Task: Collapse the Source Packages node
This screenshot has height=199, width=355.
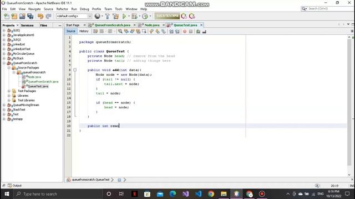Action: pyautogui.click(x=9, y=67)
